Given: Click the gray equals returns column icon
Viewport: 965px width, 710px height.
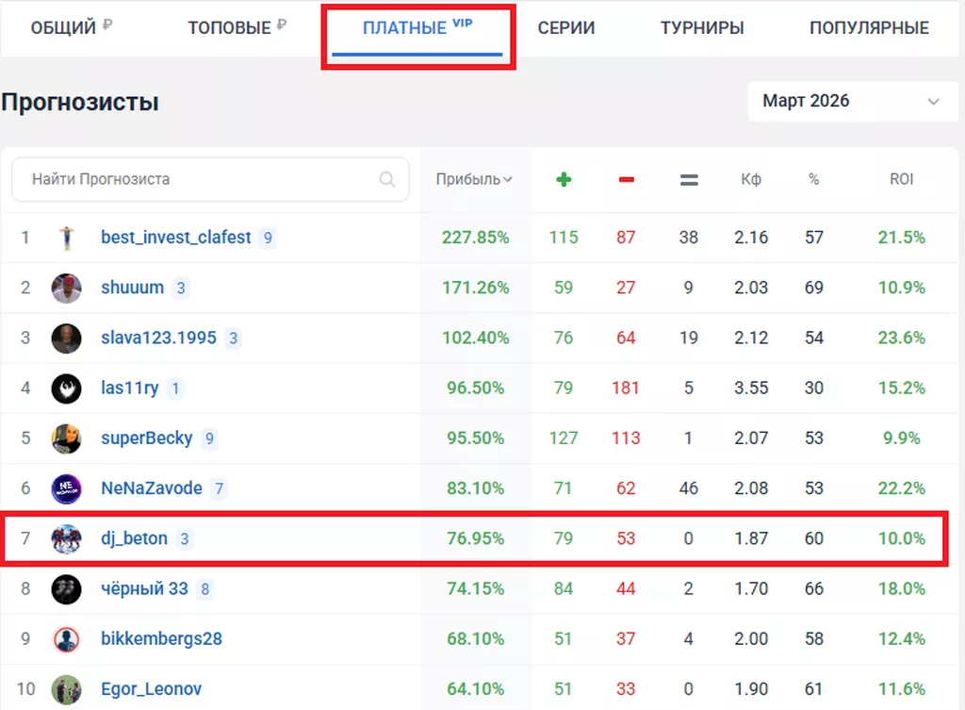Looking at the screenshot, I should 689,179.
